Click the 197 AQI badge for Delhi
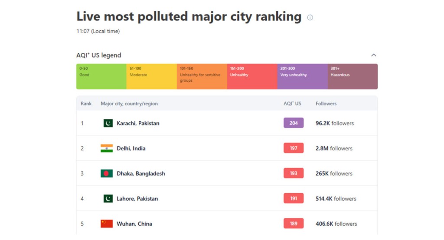This screenshot has width=444, height=240. click(294, 148)
